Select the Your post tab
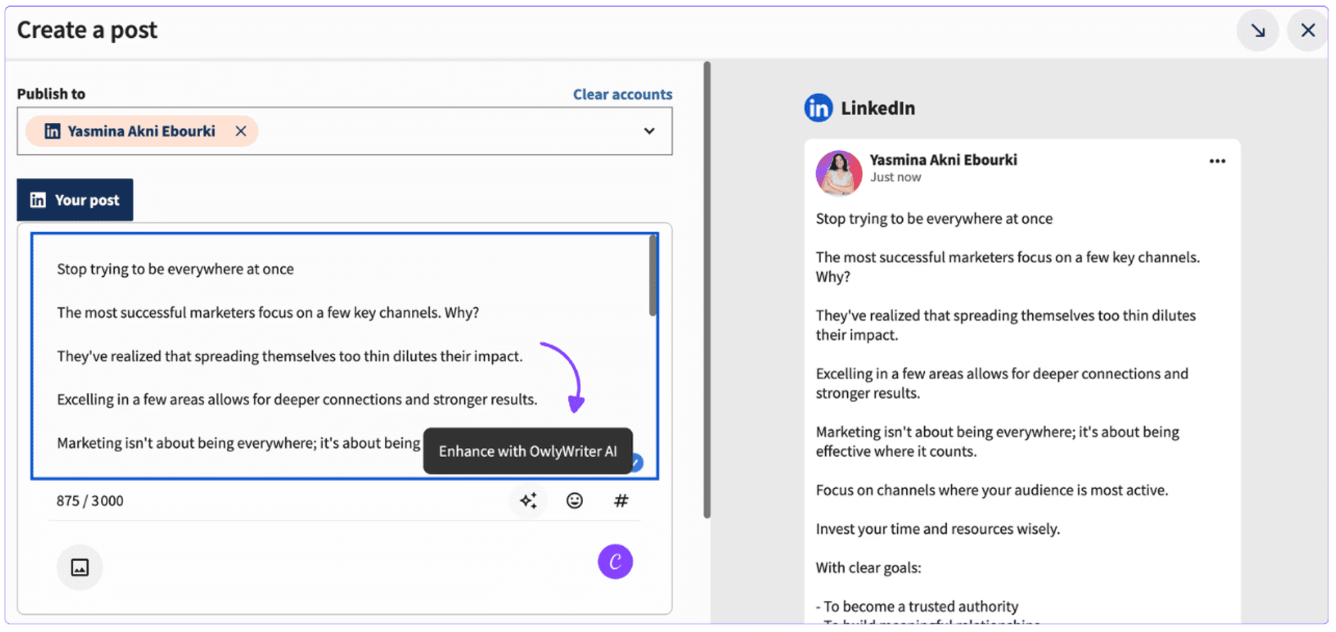Screen dimensions: 1336x632 (x=75, y=200)
